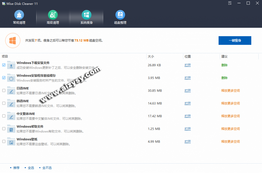Click the Windows帮助文件 folder icon
The height and width of the screenshot is (173, 262).
(x=11, y=129)
